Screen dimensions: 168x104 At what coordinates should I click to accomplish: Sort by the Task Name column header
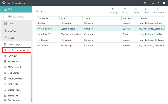(x=48, y=18)
